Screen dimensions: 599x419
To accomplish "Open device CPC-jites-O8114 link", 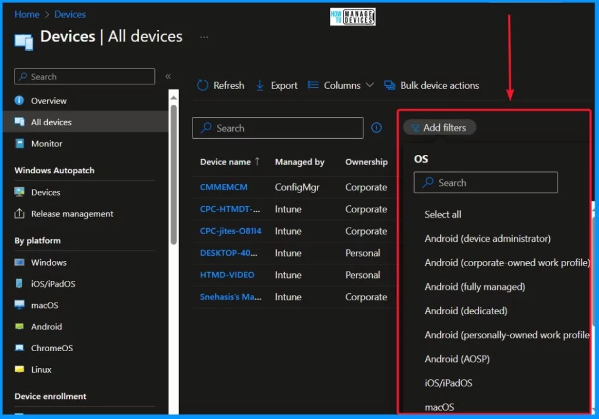I will [x=230, y=231].
